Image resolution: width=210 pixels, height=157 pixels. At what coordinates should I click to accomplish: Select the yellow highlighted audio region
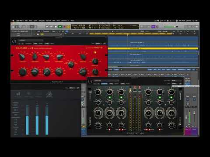point(153,48)
